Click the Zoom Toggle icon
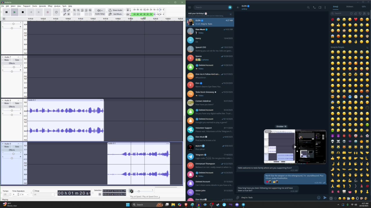The width and height of the screenshot is (371, 208). 90,10
